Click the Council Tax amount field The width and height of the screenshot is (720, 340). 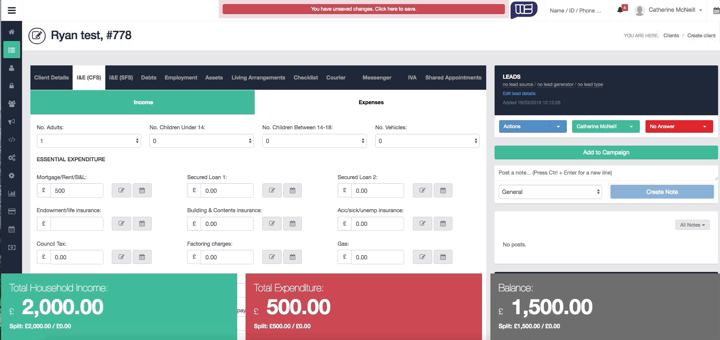76,257
